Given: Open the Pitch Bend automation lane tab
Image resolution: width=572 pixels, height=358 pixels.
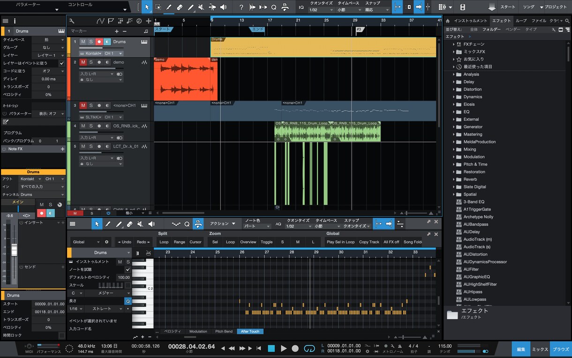Looking at the screenshot, I should coord(224,331).
